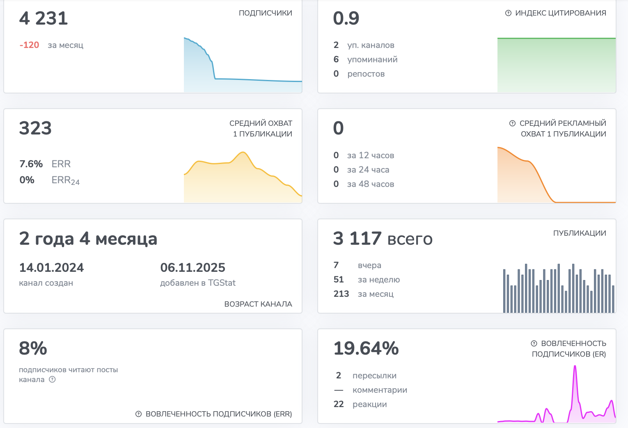Image resolution: width=628 pixels, height=428 pixels.
Task: Click the -120 за месяц figure
Action: click(51, 45)
